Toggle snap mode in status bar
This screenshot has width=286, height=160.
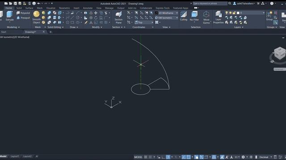coord(150,157)
